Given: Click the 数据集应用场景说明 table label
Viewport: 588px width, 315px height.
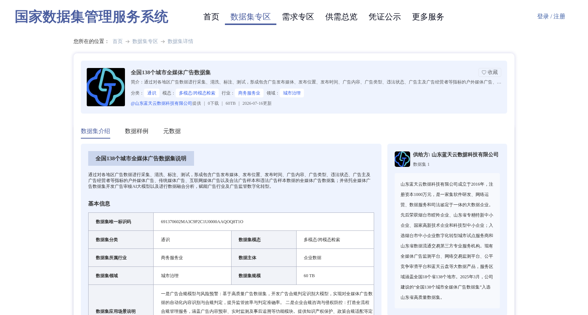Looking at the screenshot, I should pyautogui.click(x=116, y=311).
